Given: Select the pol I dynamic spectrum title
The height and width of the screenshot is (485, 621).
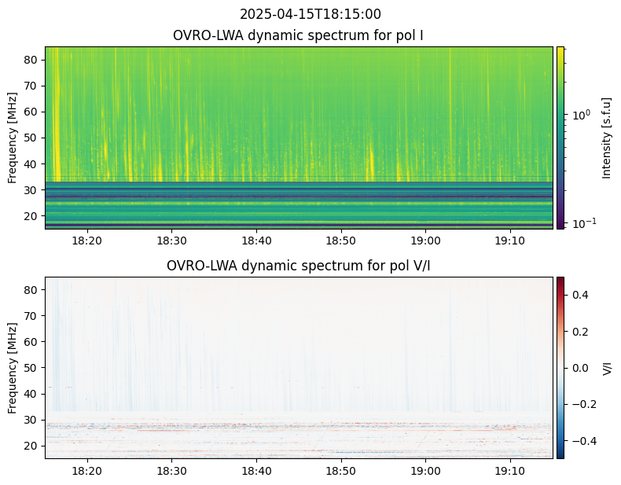Looking at the screenshot, I should pyautogui.click(x=299, y=35).
